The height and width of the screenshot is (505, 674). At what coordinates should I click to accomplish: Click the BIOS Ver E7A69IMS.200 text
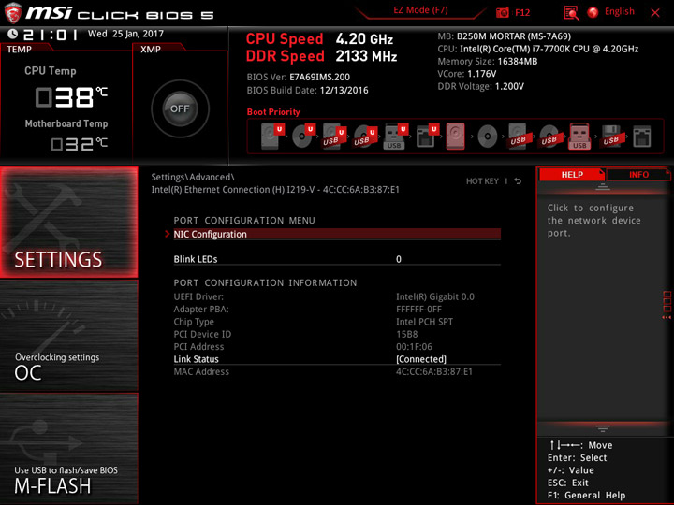pyautogui.click(x=299, y=78)
